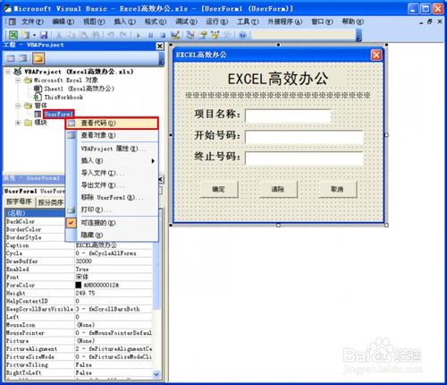447x385 pixels.
Task: Click the Break pause icon
Action: click(x=150, y=35)
